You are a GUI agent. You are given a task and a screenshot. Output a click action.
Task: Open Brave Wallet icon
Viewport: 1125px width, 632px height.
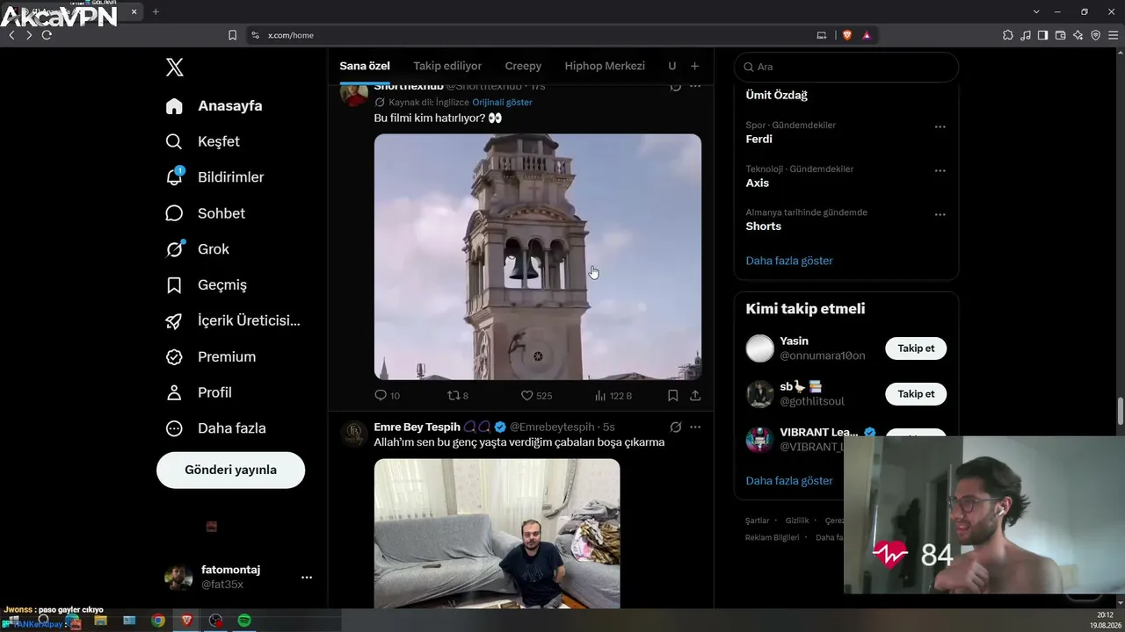pyautogui.click(x=1060, y=35)
